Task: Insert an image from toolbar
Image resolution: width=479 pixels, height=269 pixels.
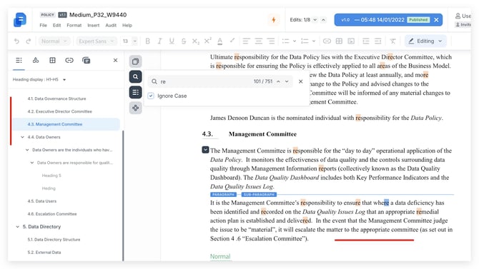Action: click(351, 41)
